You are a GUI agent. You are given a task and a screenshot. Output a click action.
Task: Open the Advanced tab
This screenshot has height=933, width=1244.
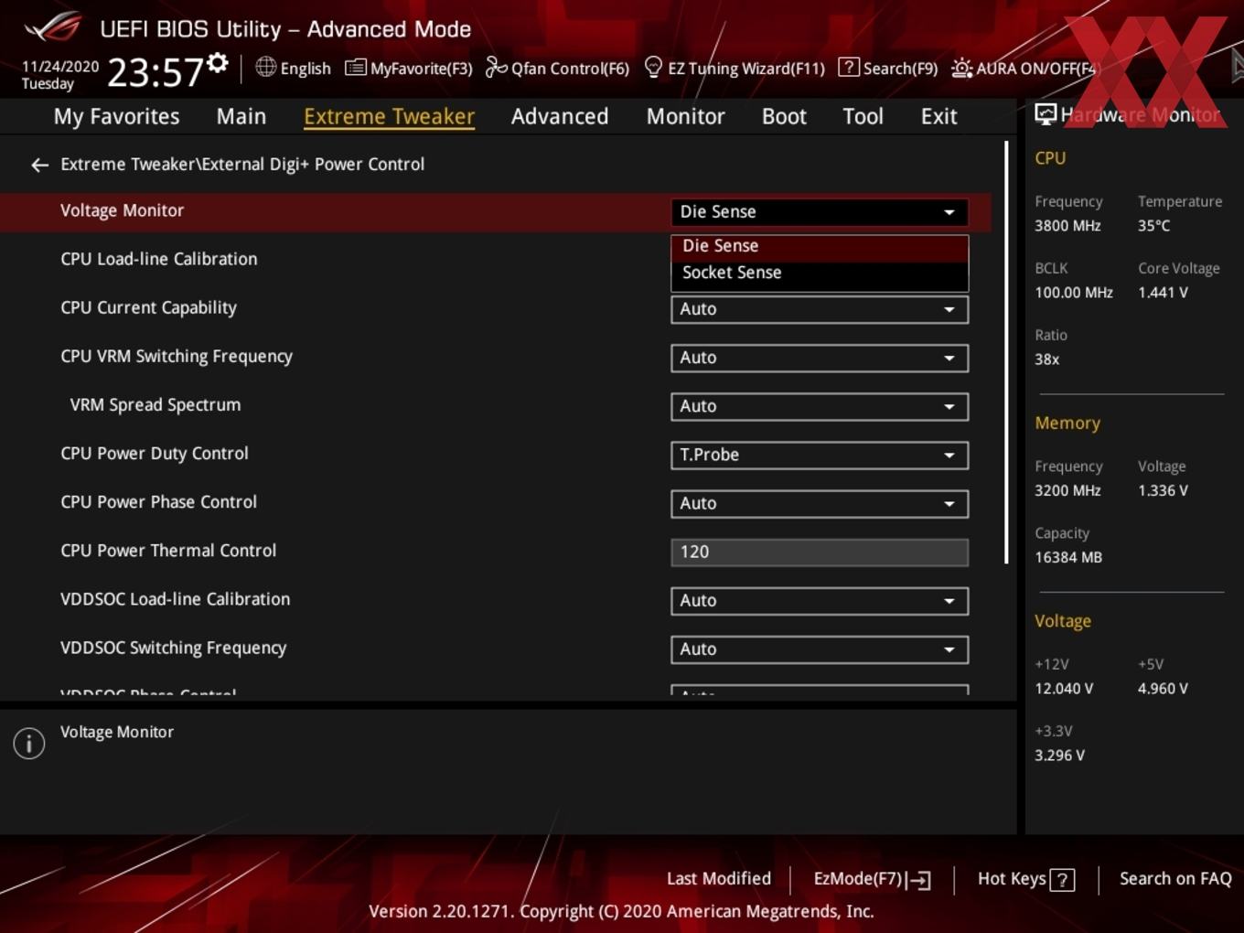click(x=560, y=116)
